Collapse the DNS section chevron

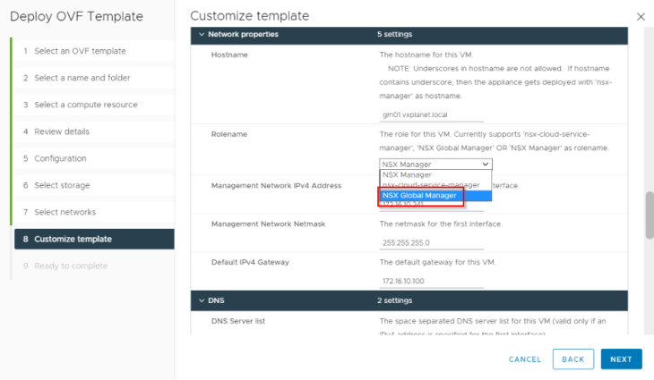tap(202, 300)
